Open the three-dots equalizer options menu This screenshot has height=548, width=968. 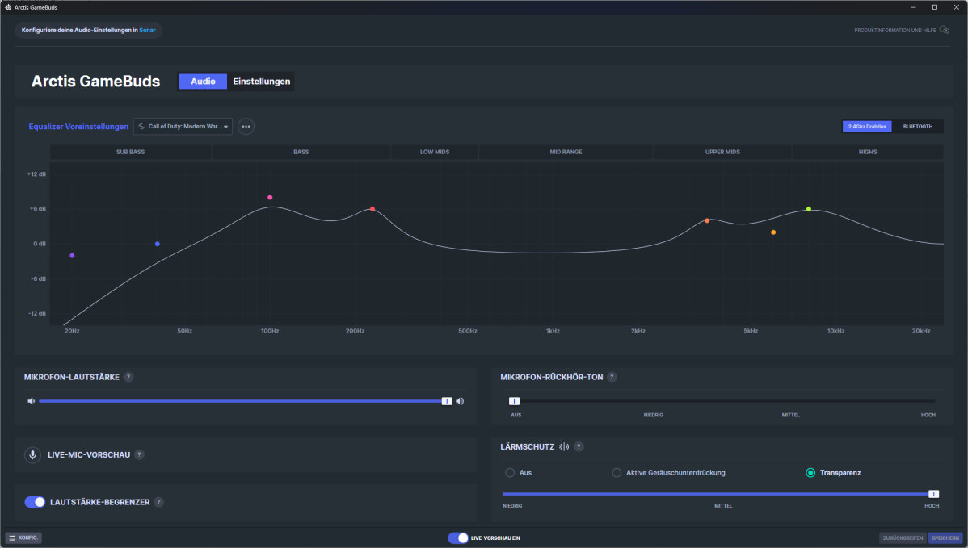click(x=246, y=127)
